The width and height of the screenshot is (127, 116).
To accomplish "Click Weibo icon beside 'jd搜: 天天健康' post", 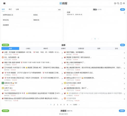I will click(3, 52).
